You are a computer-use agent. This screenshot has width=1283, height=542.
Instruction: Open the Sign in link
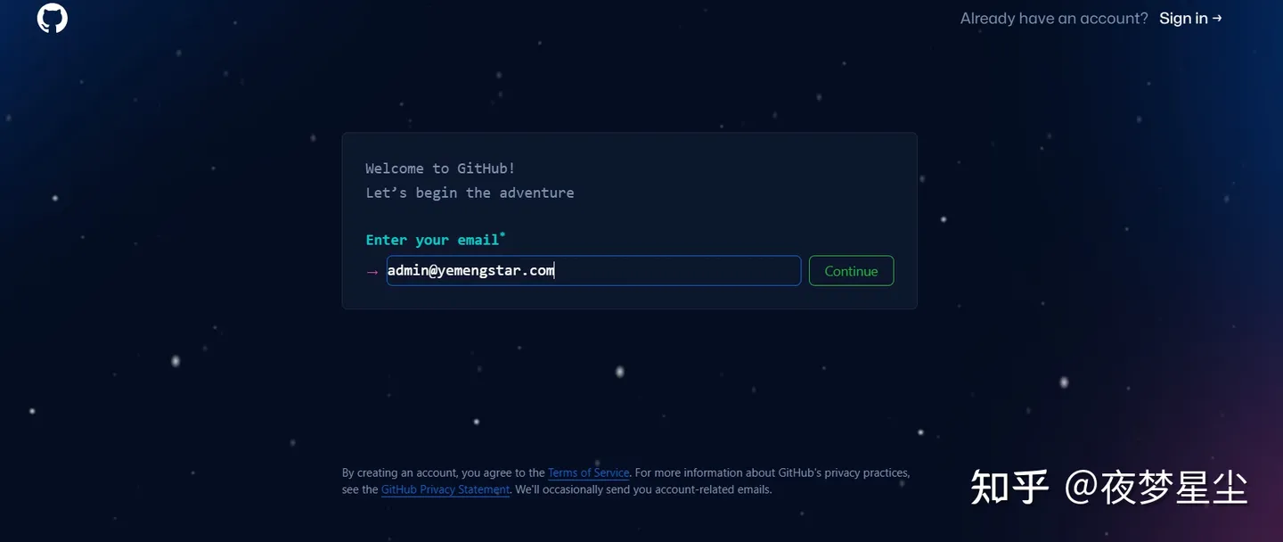(1190, 19)
